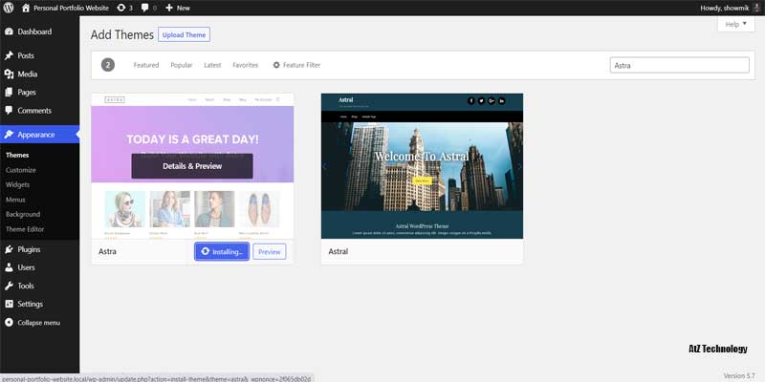Screen dimensions: 765x382
Task: Select the Popular themes tab
Action: pyautogui.click(x=182, y=65)
